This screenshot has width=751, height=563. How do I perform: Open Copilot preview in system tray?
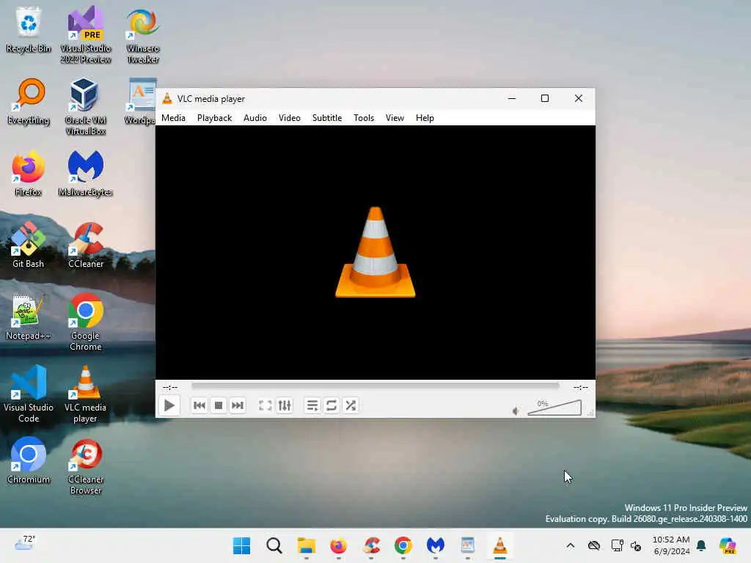[x=727, y=545]
